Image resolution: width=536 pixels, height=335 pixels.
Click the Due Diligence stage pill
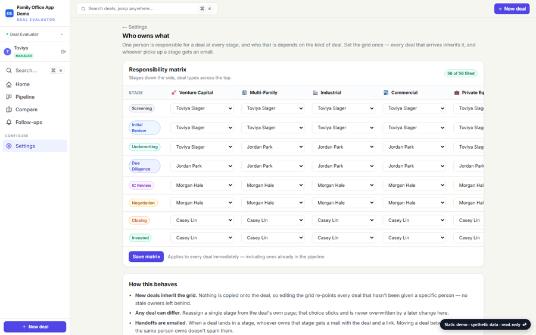144,166
